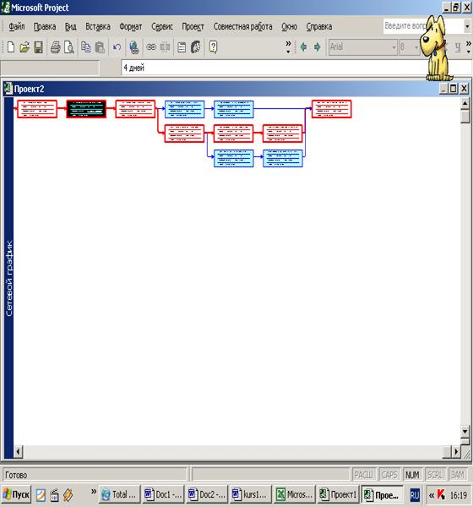Click the New document icon
The height and width of the screenshot is (507, 473).
click(x=11, y=47)
